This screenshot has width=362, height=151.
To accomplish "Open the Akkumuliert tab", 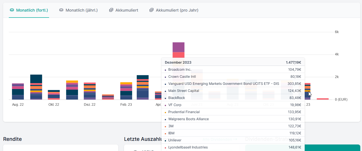I will pos(127,10).
